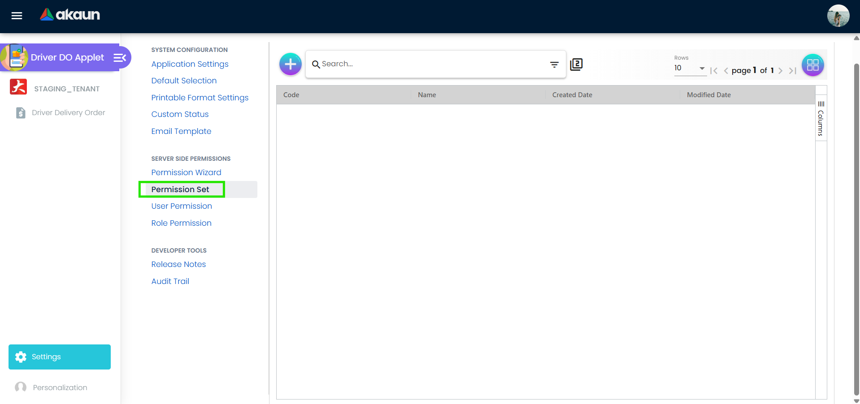Image resolution: width=860 pixels, height=404 pixels.
Task: Jump to last page using the arrow
Action: coord(792,70)
